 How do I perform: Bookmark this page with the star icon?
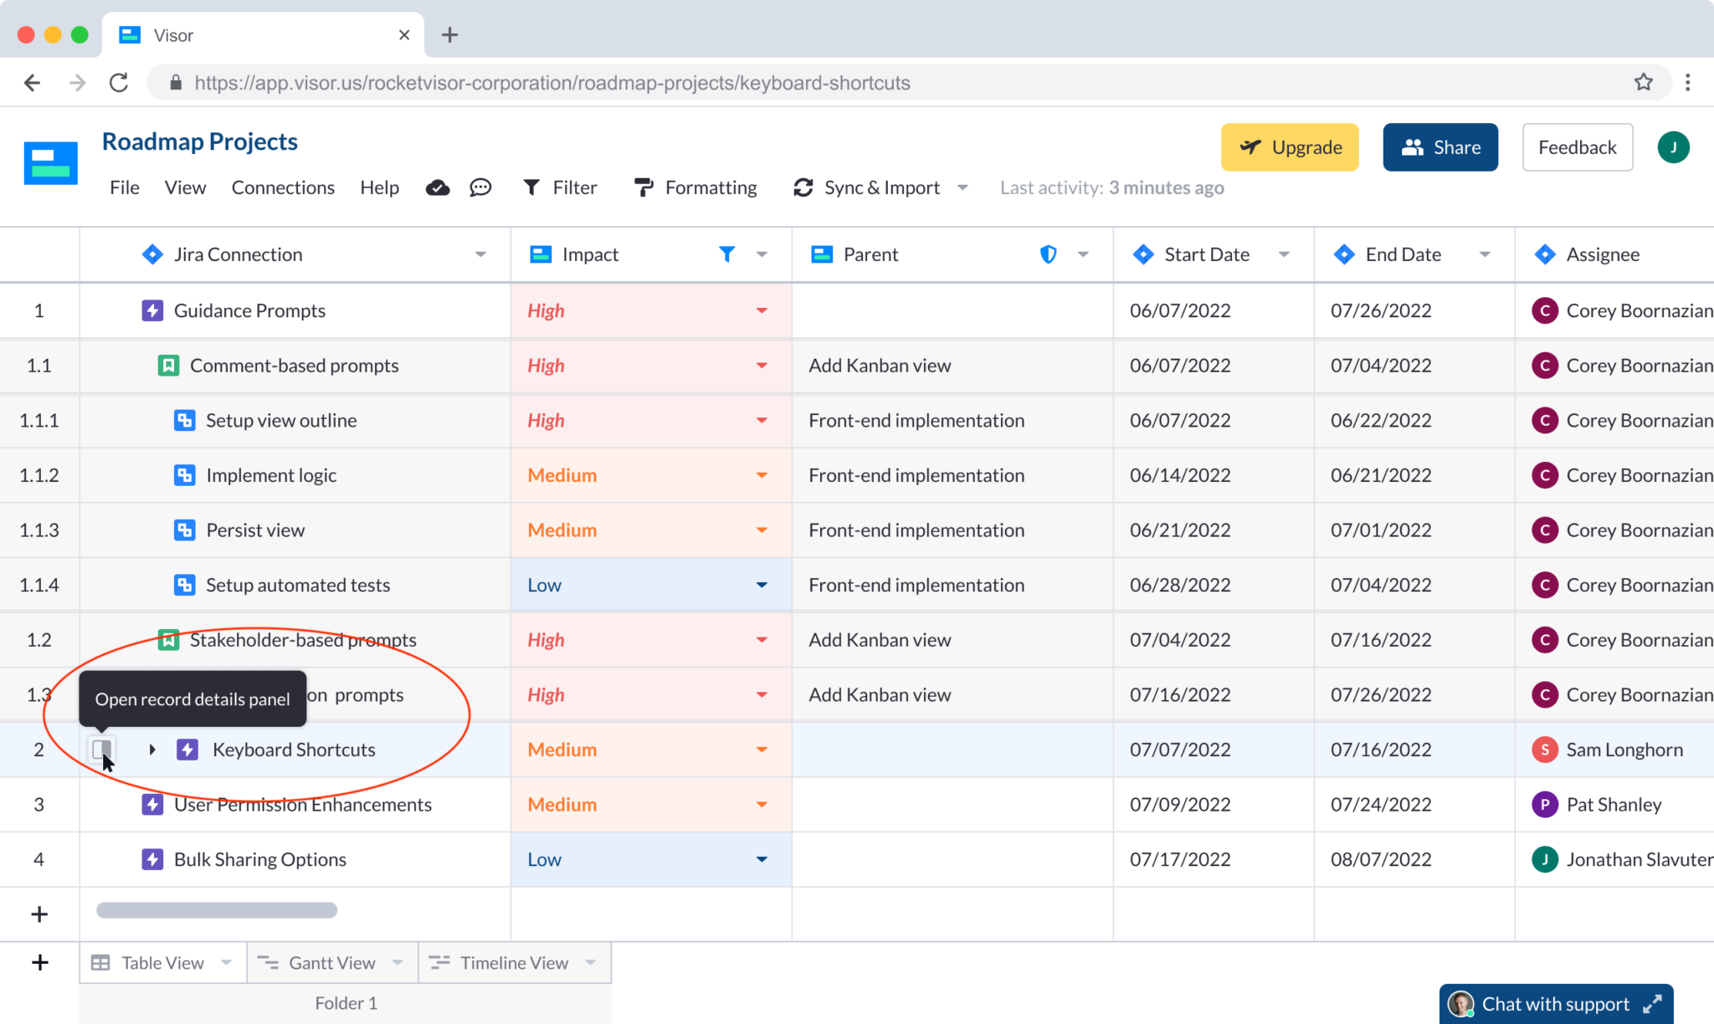tap(1644, 82)
